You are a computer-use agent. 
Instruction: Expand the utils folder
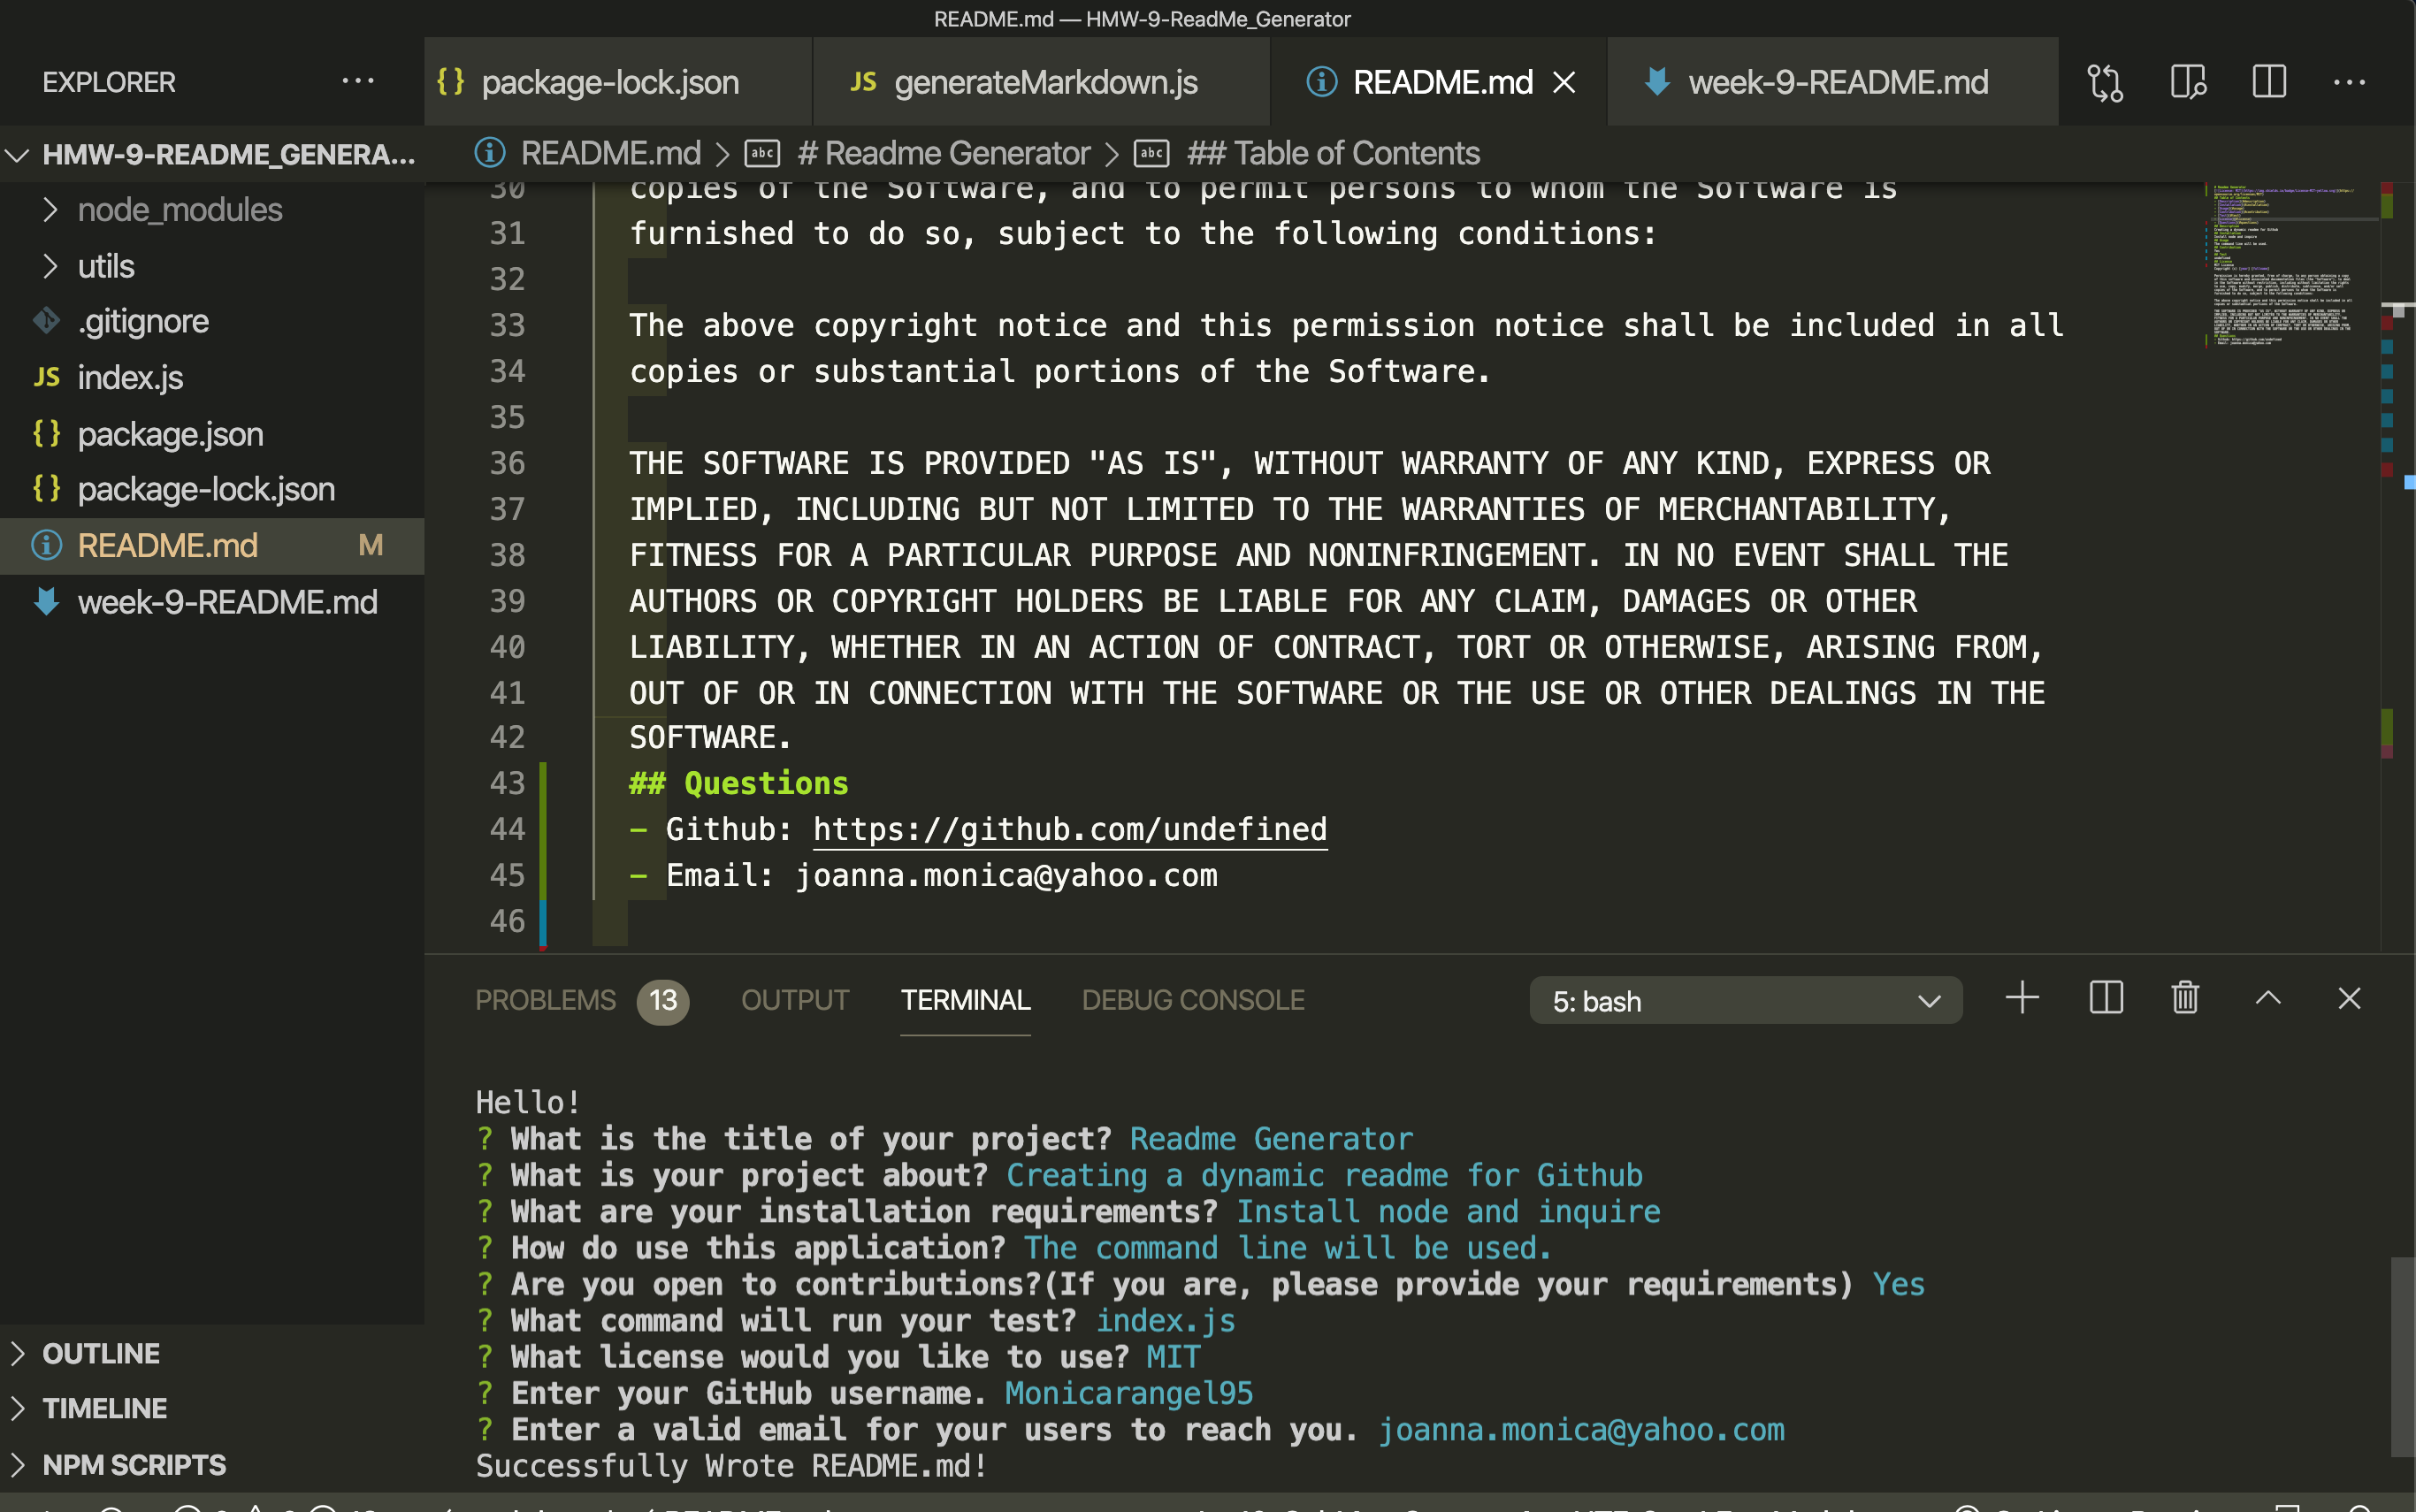click(106, 266)
